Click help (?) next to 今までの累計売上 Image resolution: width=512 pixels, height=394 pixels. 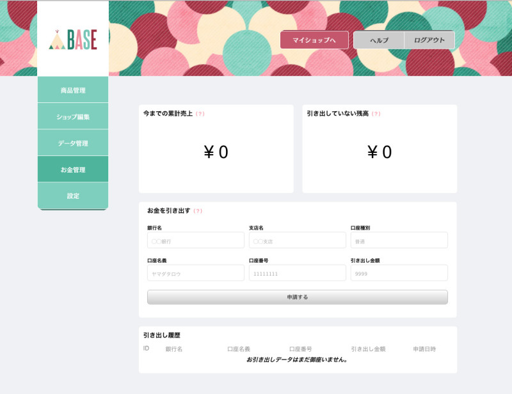point(200,114)
